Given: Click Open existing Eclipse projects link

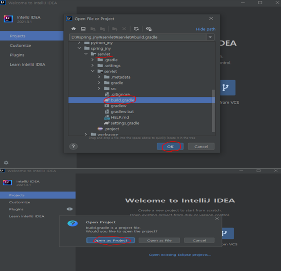Looking at the screenshot, I should (x=180, y=255).
